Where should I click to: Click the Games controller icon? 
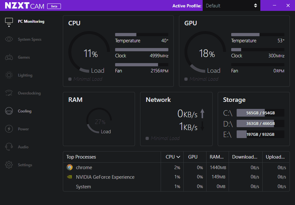coord(9,57)
